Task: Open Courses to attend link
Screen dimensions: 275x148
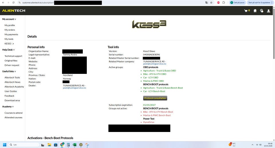Action: click(x=13, y=113)
